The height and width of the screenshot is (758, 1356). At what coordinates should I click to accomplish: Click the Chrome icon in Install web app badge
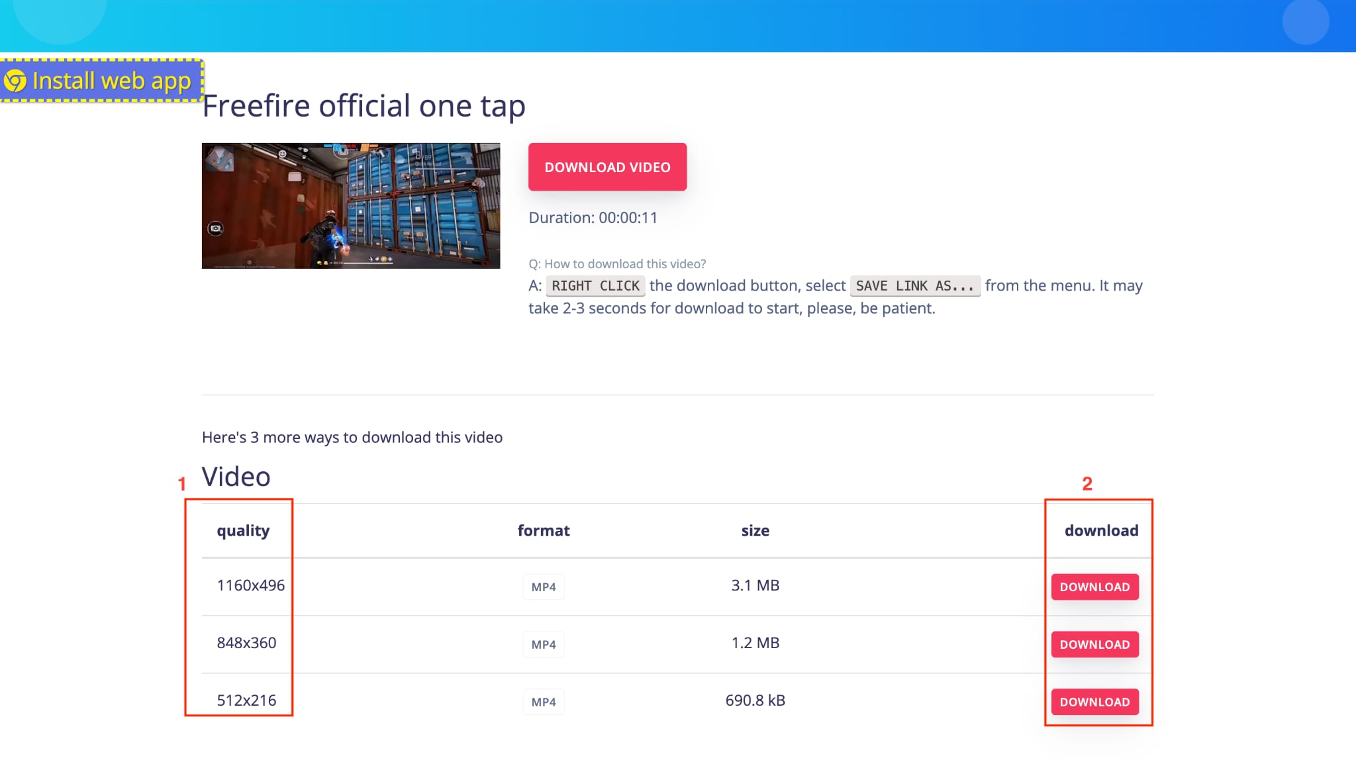[x=17, y=82]
